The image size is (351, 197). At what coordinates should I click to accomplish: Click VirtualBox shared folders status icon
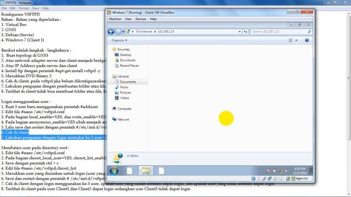[x=275, y=178]
